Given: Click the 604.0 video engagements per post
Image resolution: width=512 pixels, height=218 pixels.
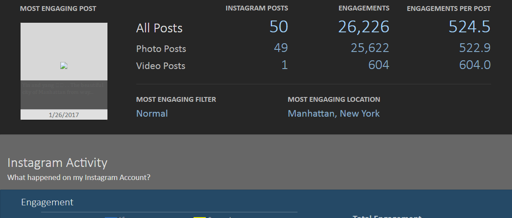Looking at the screenshot, I should [474, 65].
